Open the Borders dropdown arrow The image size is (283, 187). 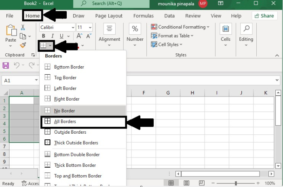(x=50, y=46)
